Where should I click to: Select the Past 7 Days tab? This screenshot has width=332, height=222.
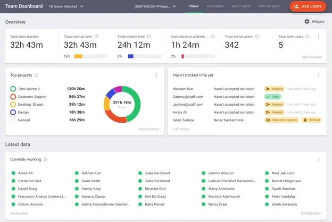click(242, 6)
